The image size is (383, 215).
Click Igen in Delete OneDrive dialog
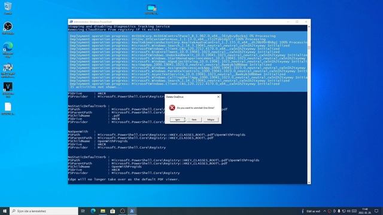[x=178, y=119]
